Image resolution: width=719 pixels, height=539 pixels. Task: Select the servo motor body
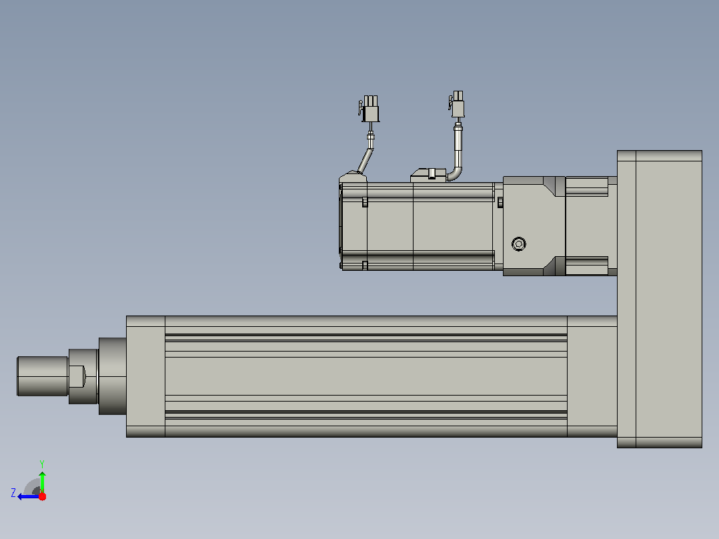[x=421, y=226]
